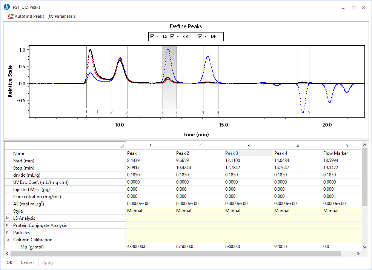Screen dimensions: 372x270
Task: Expand Protein Conjugate Analysis row
Action: (8, 225)
